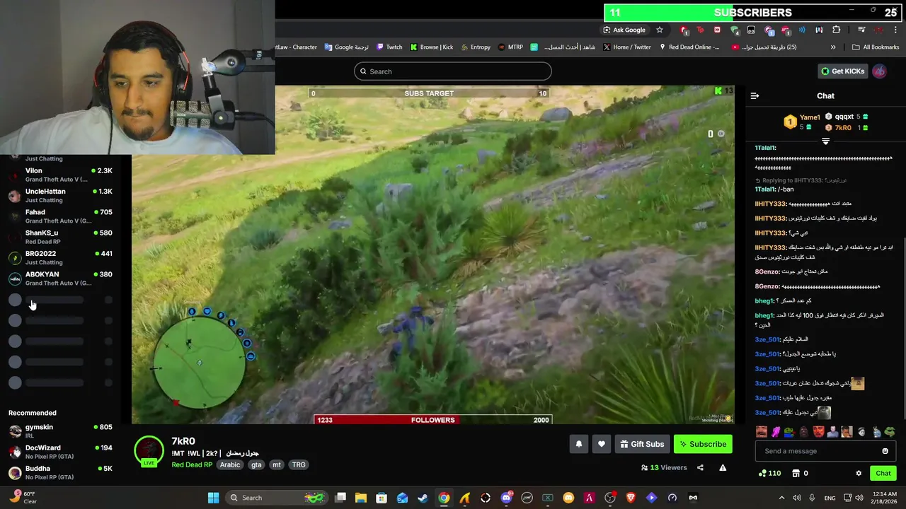Image resolution: width=906 pixels, height=509 pixels.
Task: Click the Red Dead RP category link
Action: (x=192, y=464)
